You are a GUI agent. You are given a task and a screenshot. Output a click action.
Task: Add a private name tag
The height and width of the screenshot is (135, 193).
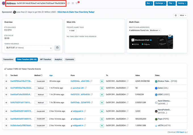click(x=72, y=31)
